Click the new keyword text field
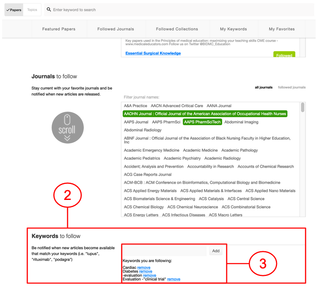 [x=165, y=251]
